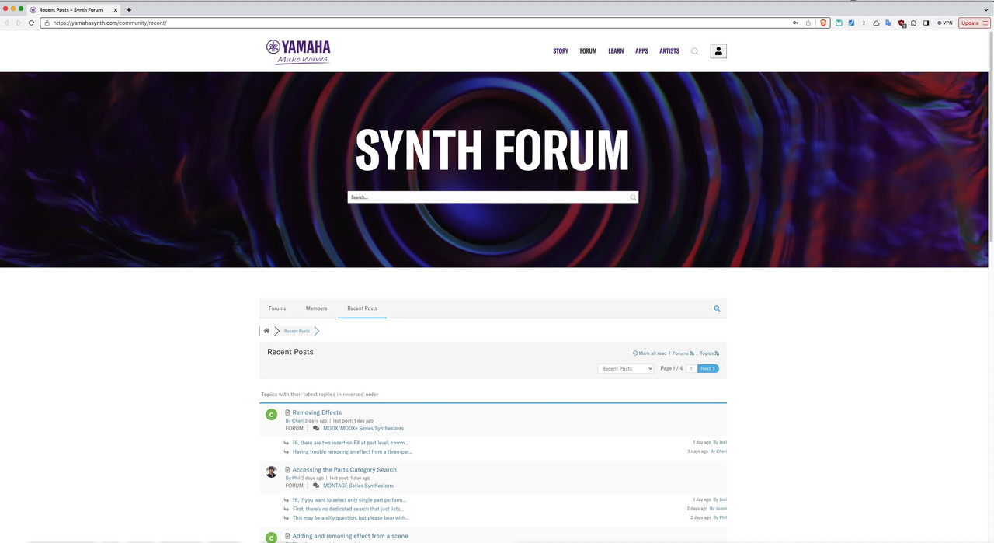Image resolution: width=994 pixels, height=543 pixels.
Task: Click Cheri's green avatar on Removing Effects
Action: click(x=271, y=415)
